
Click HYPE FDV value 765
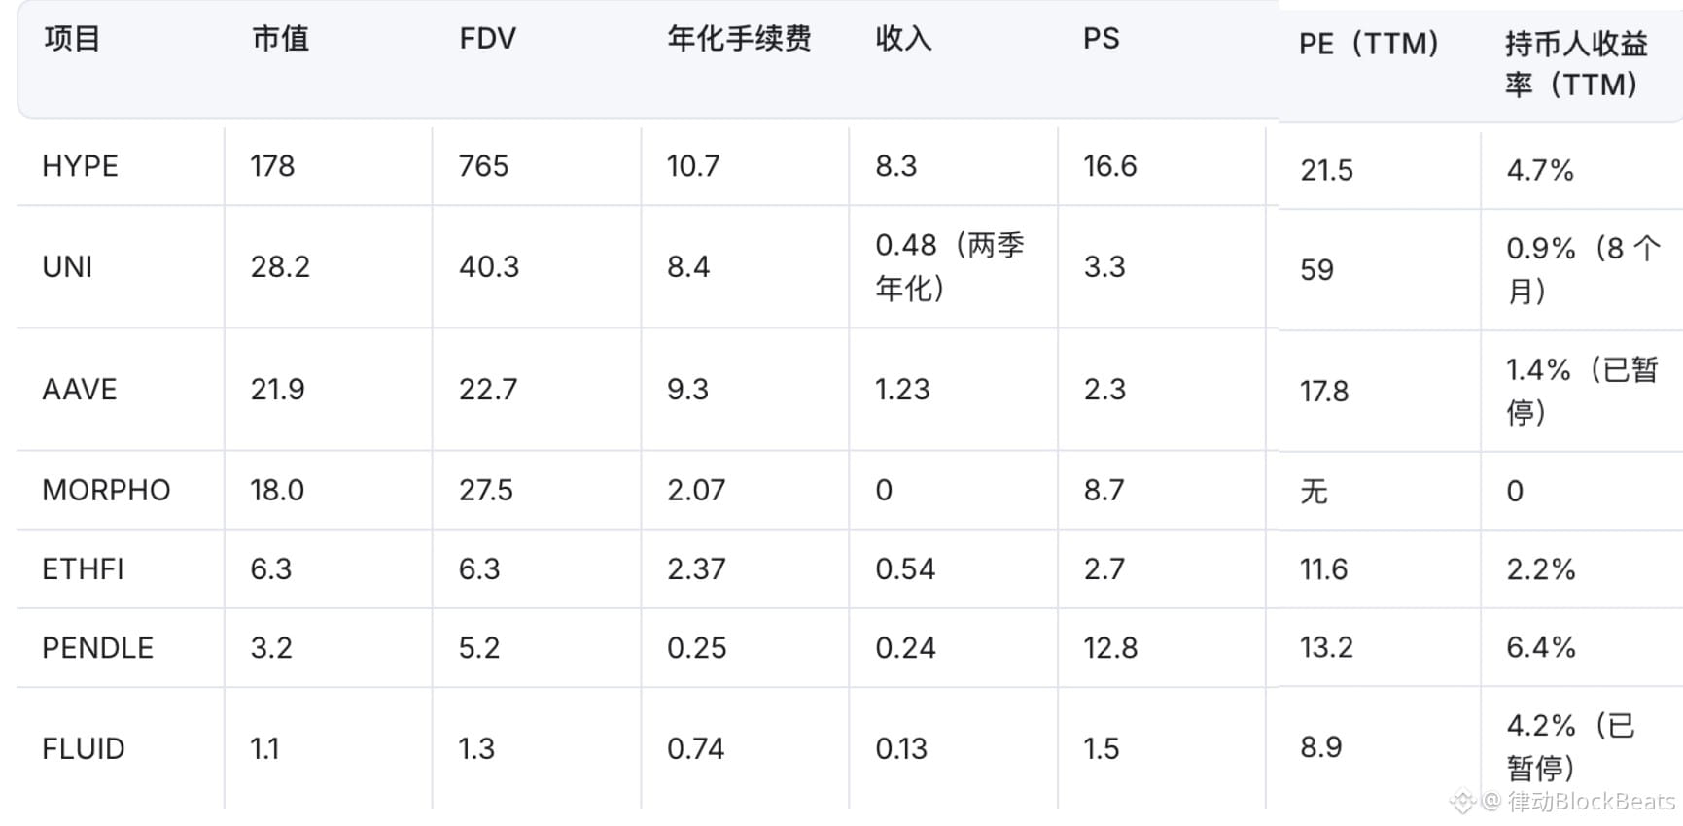tap(483, 166)
